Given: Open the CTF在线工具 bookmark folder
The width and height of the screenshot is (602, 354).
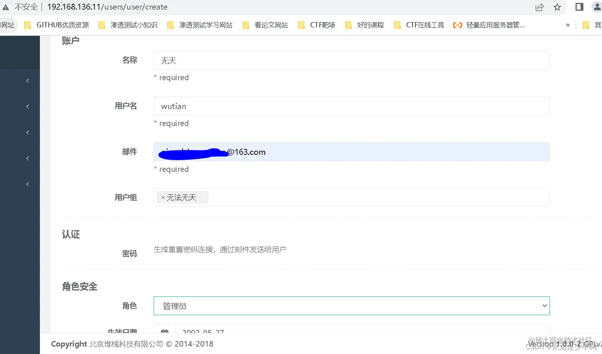Looking at the screenshot, I should [x=419, y=25].
